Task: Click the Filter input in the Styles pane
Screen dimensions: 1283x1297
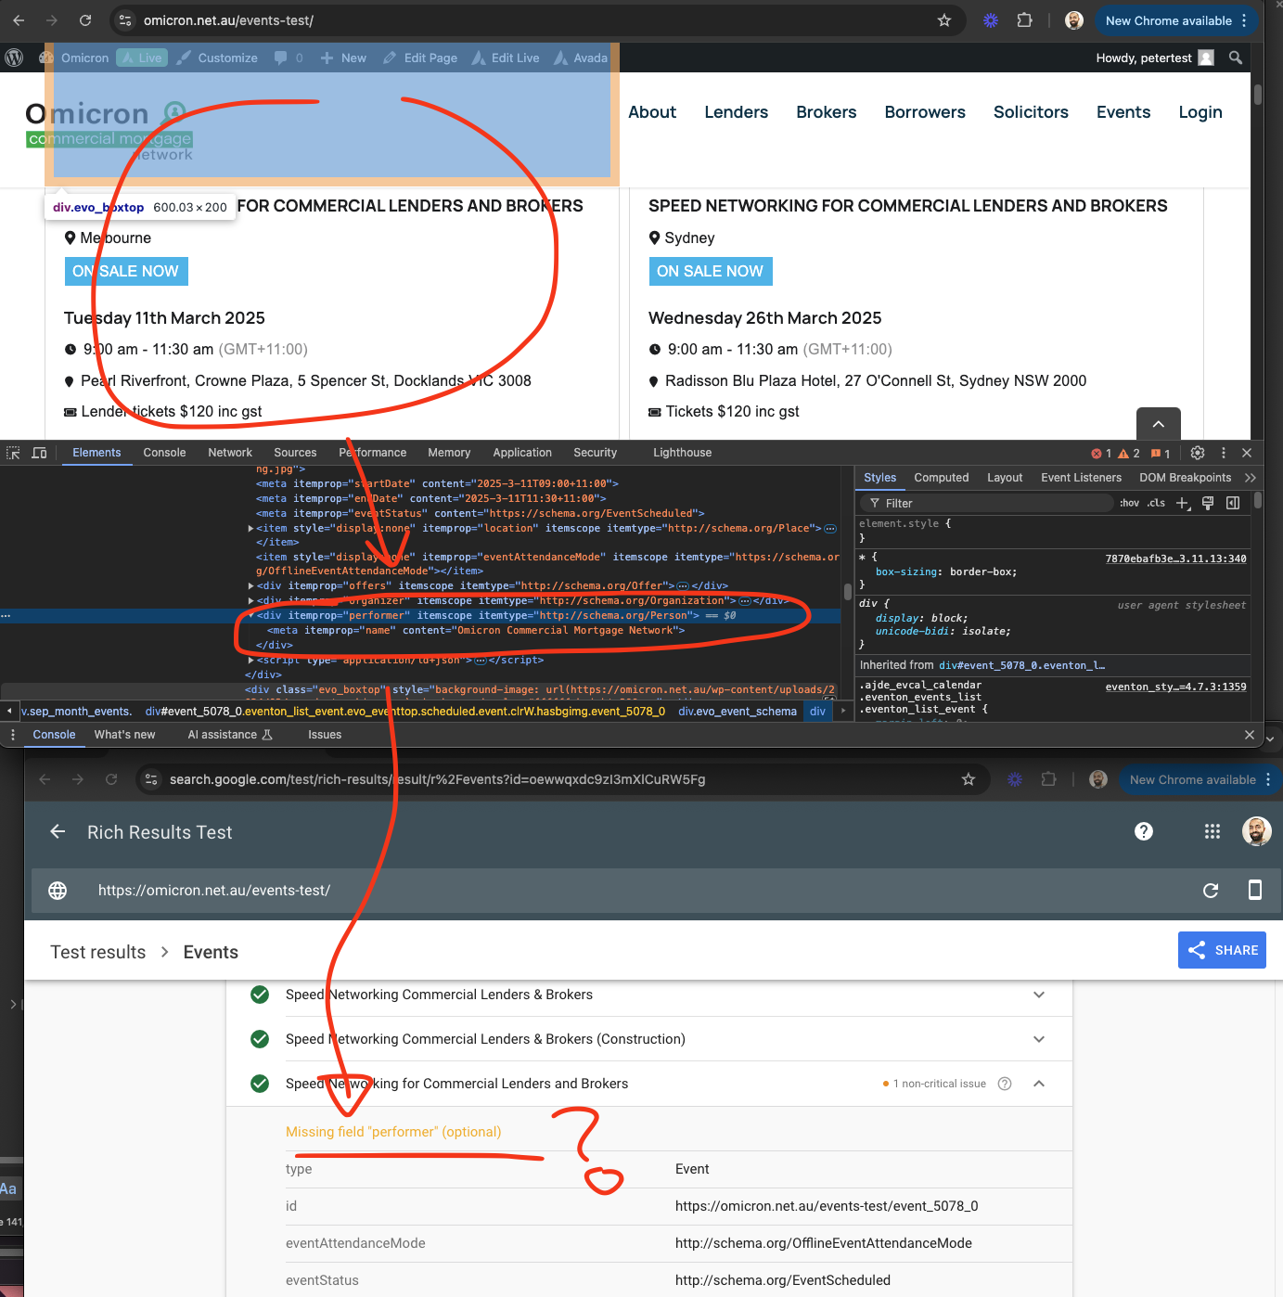Action: point(987,503)
